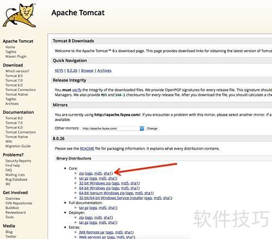
Task: Open the mirrors dropdown list
Action: tap(113, 128)
